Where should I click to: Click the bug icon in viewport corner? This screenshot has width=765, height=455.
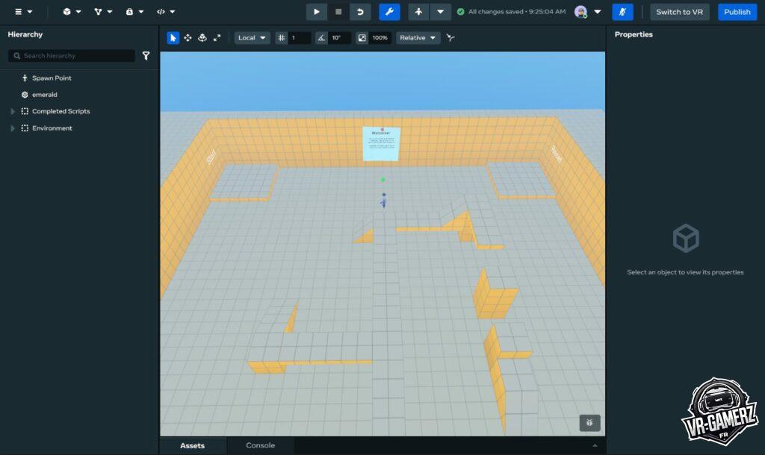click(589, 423)
